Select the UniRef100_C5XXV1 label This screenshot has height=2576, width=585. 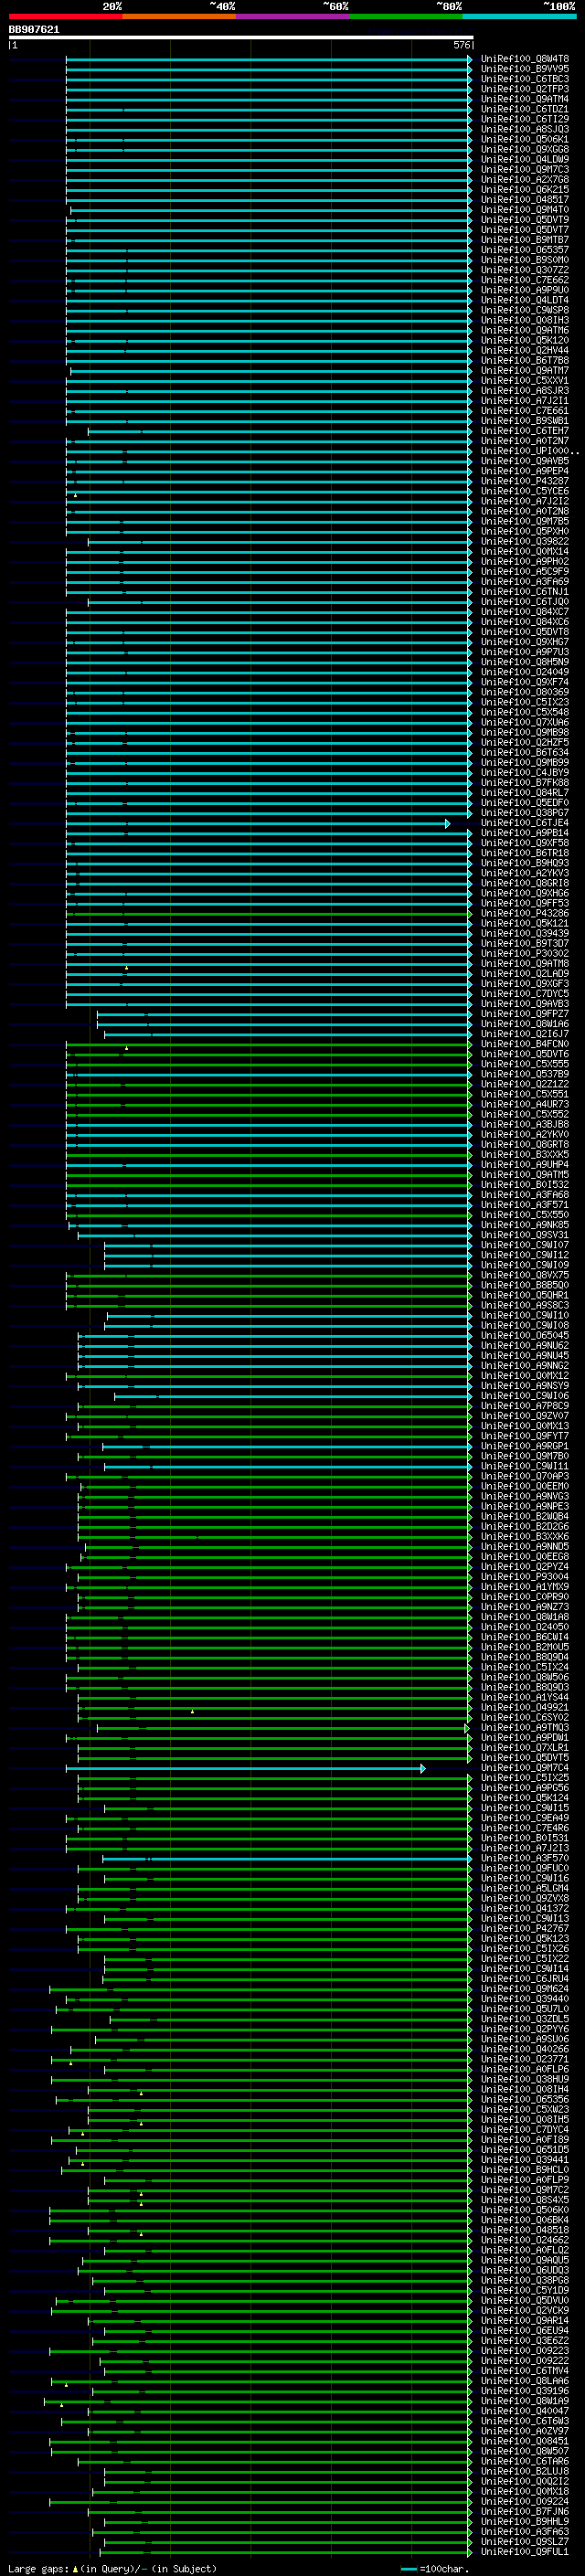coord(525,380)
